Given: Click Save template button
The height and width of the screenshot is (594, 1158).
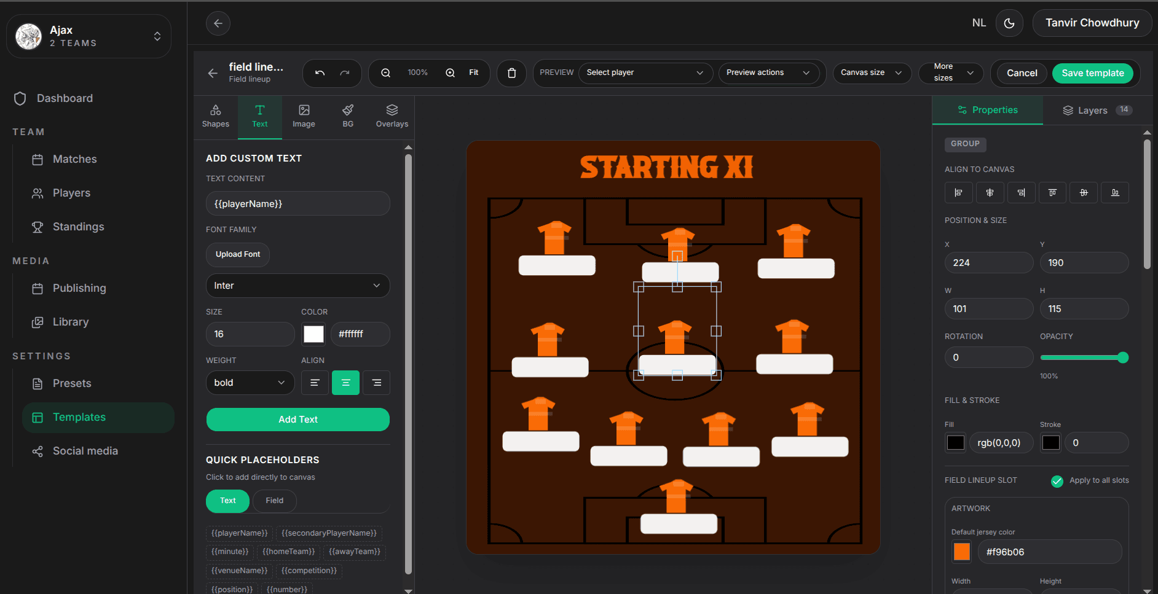Looking at the screenshot, I should click(1093, 73).
